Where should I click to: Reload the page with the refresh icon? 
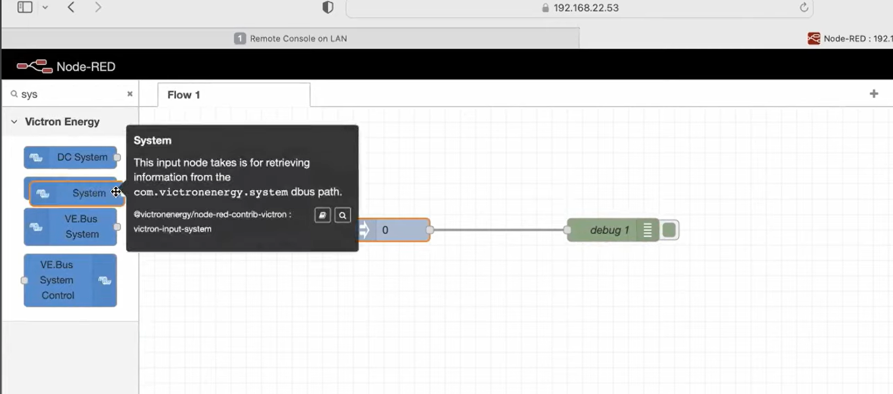click(x=804, y=7)
